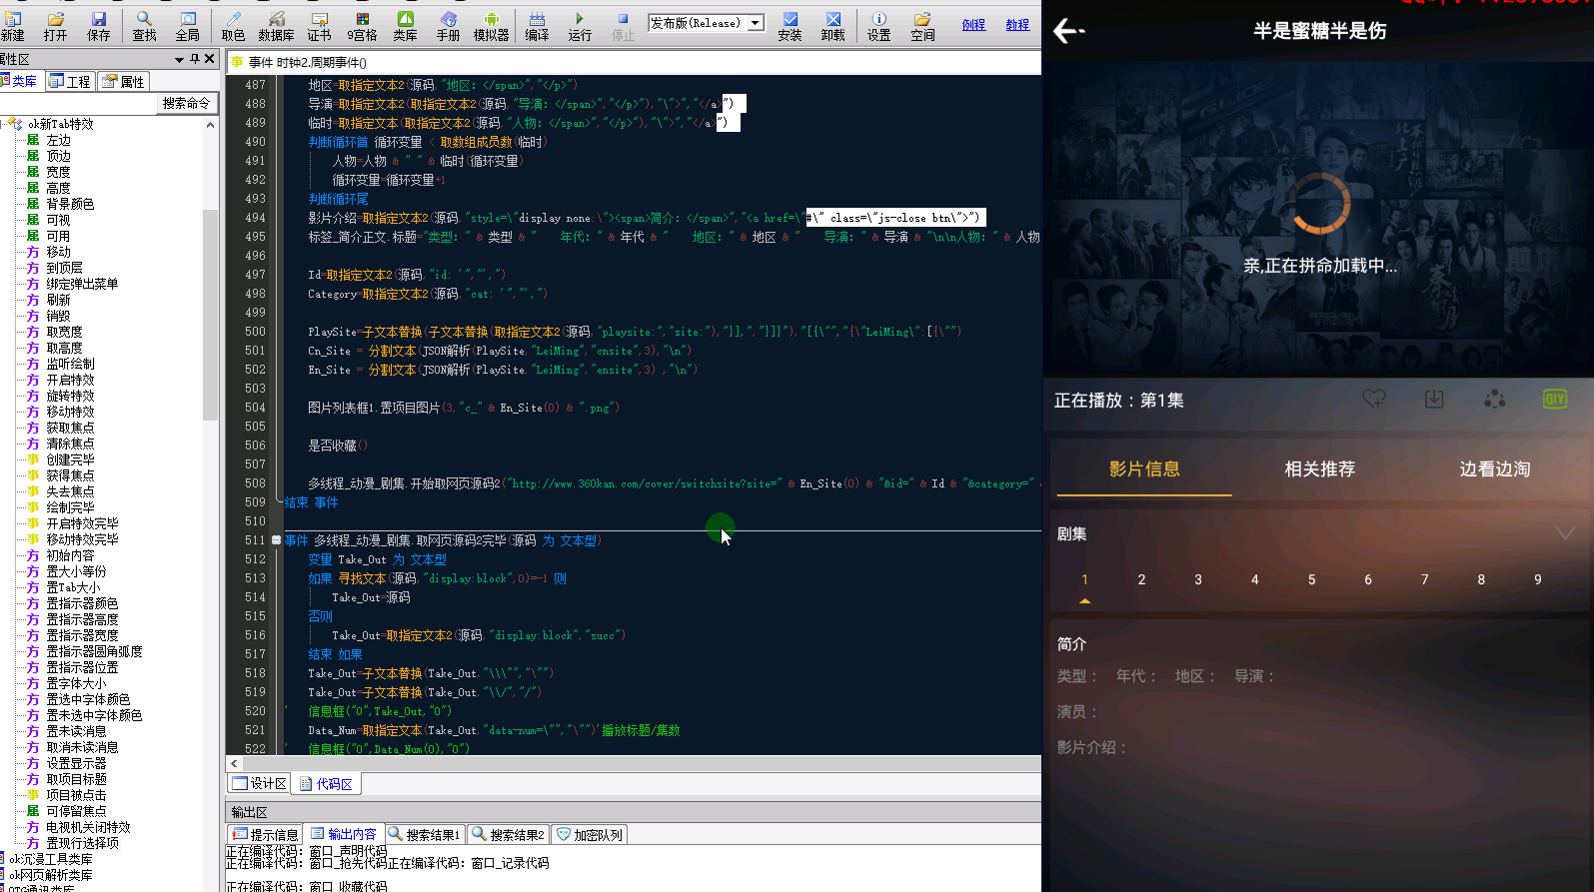The width and height of the screenshot is (1594, 892).
Task: Select the 边看边淘 tab
Action: (1494, 469)
